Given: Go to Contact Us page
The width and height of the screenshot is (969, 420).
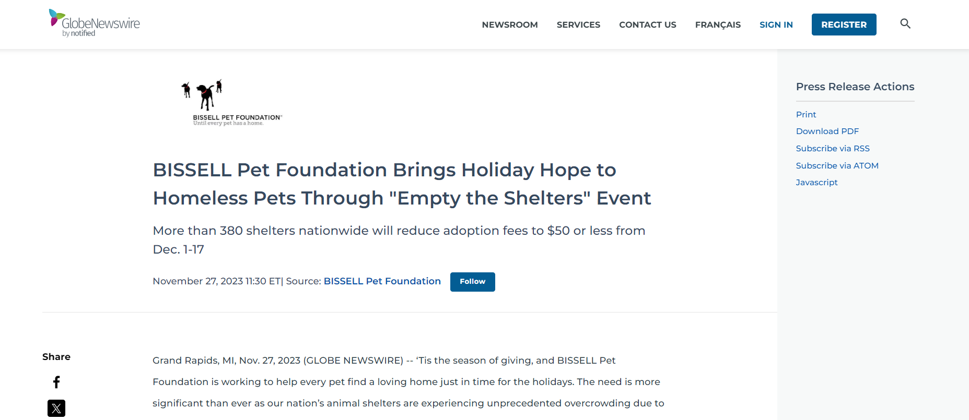Looking at the screenshot, I should [x=647, y=25].
